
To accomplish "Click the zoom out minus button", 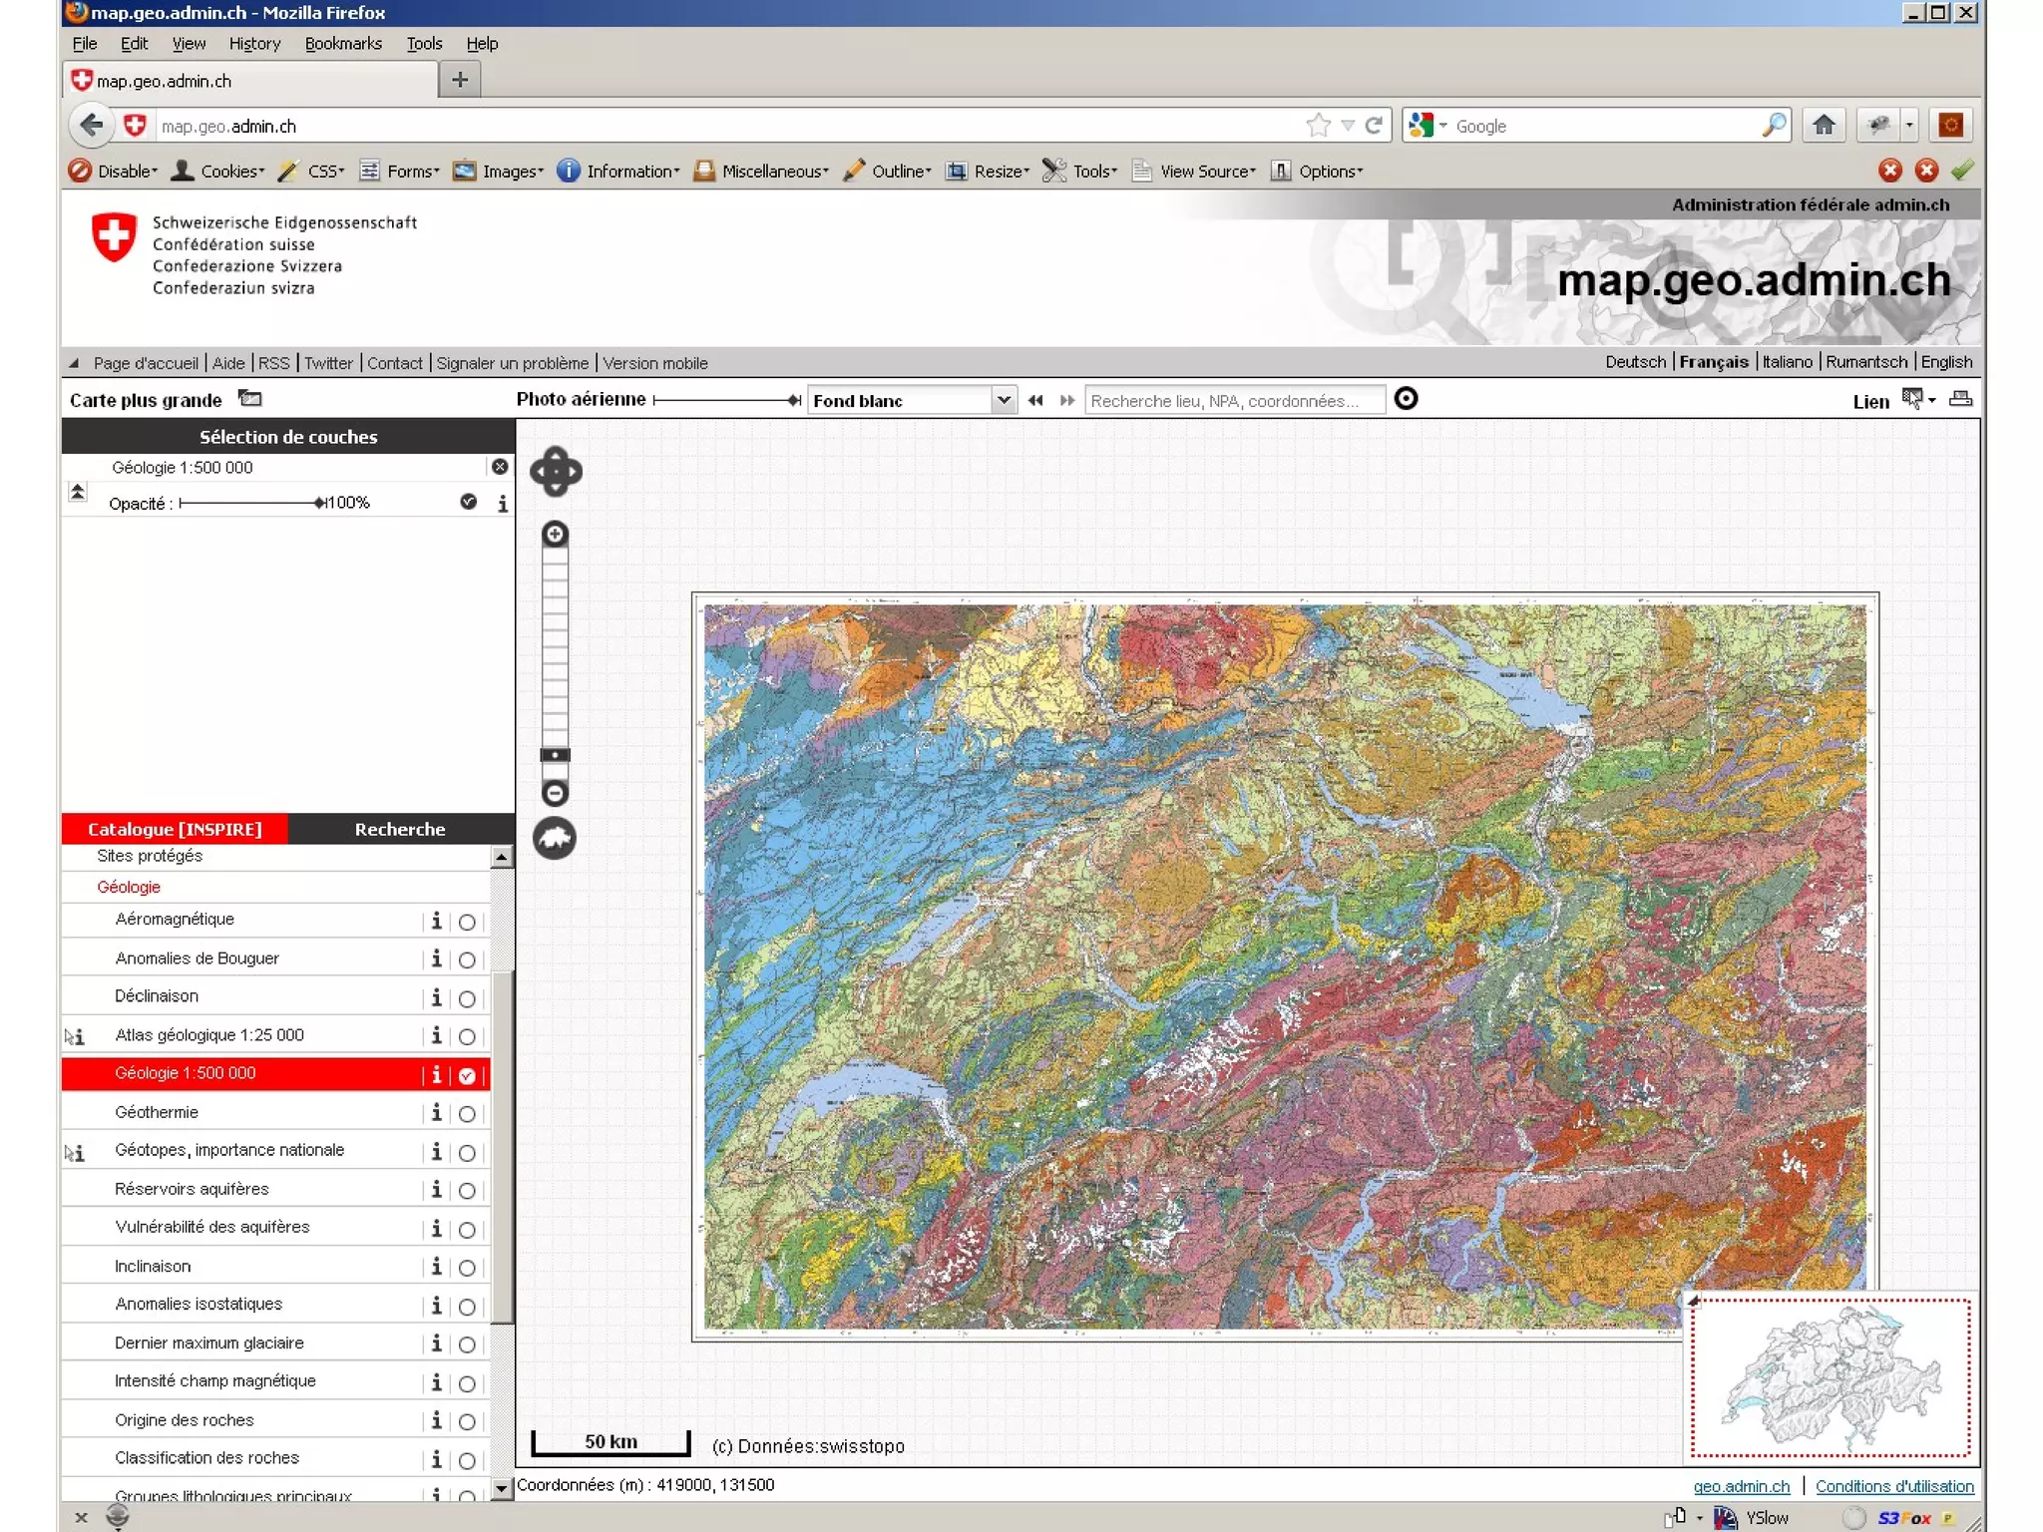I will click(x=555, y=793).
